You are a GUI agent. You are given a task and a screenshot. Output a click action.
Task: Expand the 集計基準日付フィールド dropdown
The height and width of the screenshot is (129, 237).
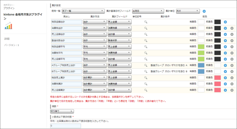coord(148,11)
